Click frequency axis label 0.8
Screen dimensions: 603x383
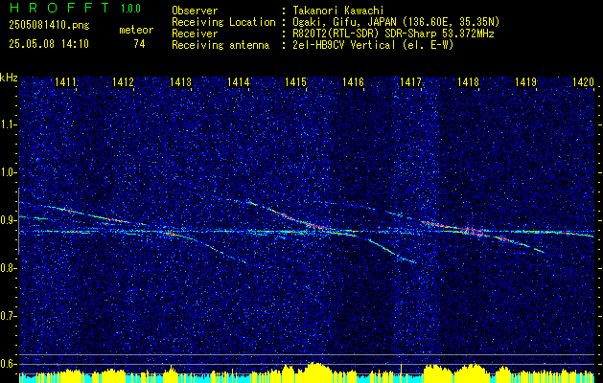click(x=9, y=268)
